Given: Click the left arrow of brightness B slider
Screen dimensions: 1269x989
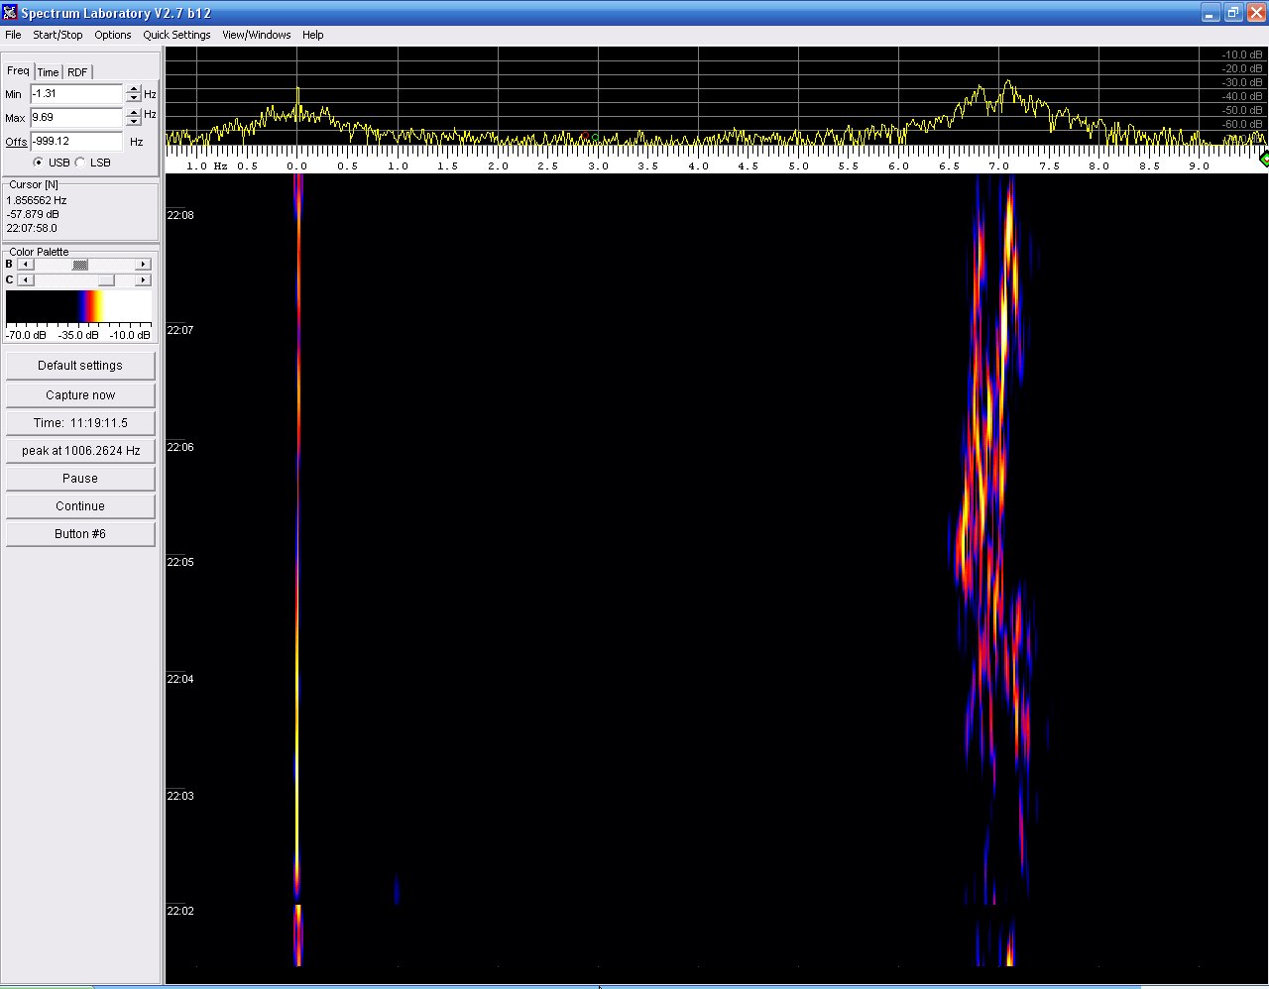Looking at the screenshot, I should click(x=25, y=265).
